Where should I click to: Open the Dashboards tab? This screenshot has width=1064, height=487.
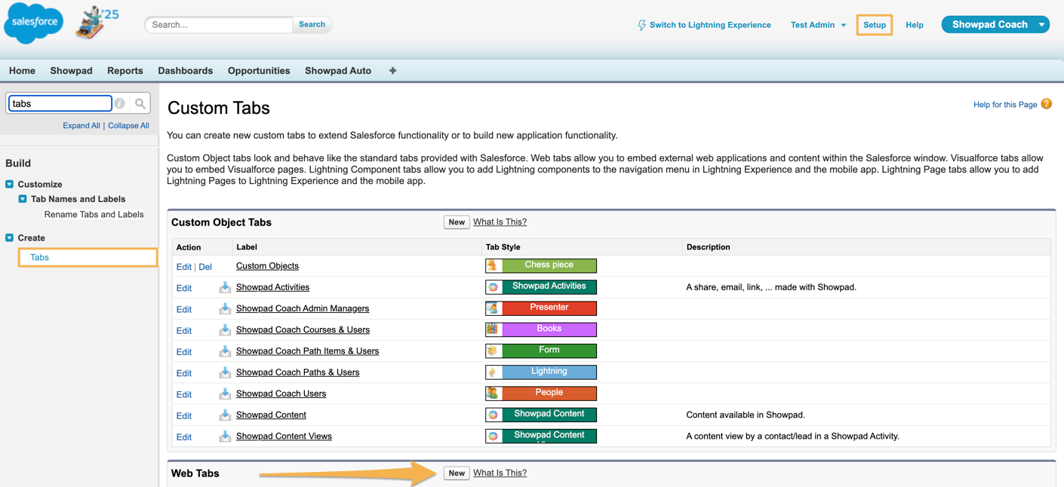coord(185,71)
